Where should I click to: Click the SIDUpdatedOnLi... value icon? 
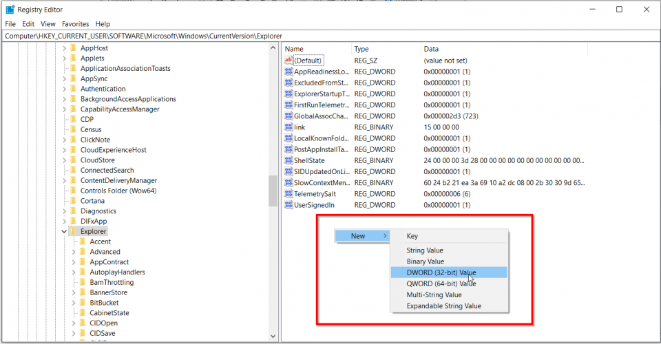(288, 171)
